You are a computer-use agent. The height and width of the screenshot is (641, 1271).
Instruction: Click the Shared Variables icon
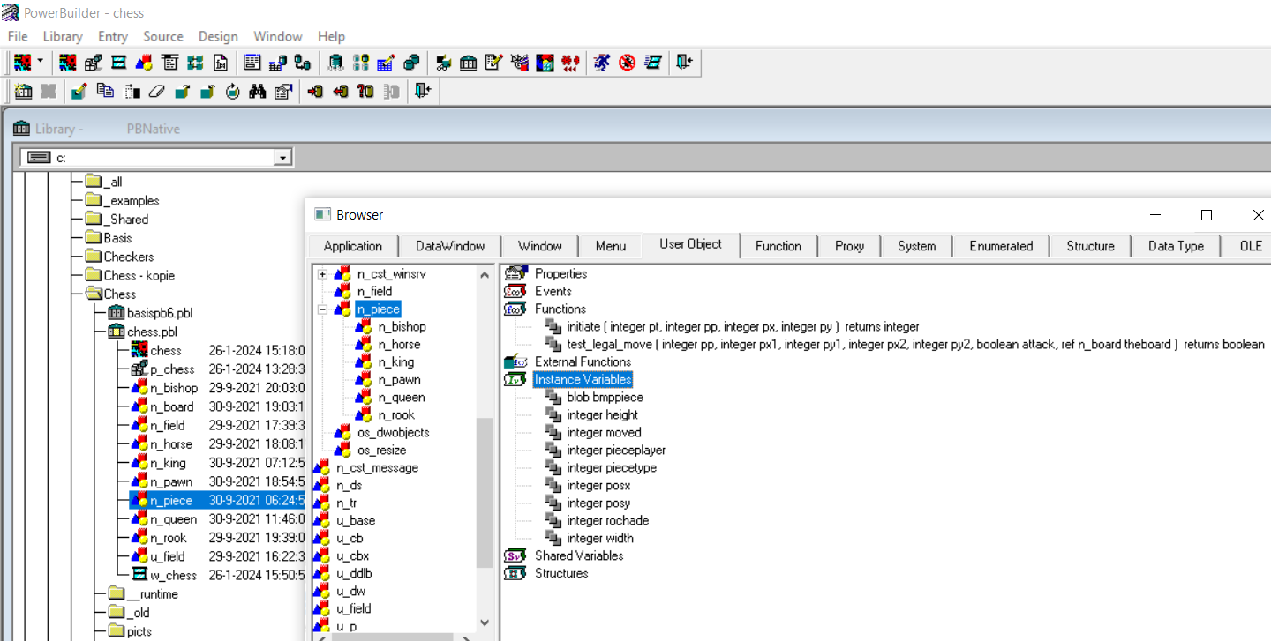[515, 555]
